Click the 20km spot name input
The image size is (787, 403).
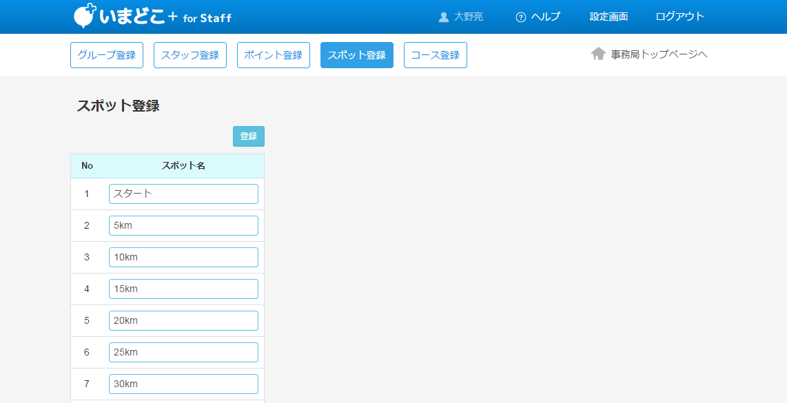[x=183, y=320]
